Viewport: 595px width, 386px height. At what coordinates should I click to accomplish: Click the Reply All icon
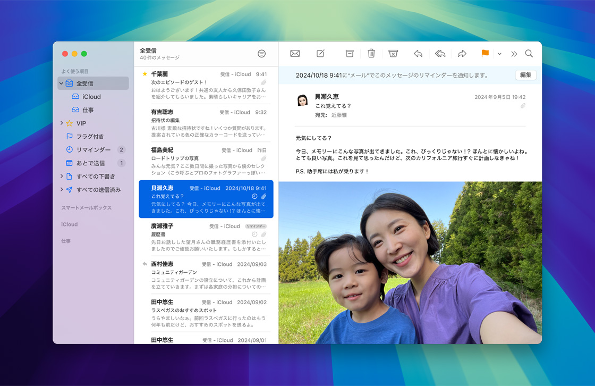(440, 54)
